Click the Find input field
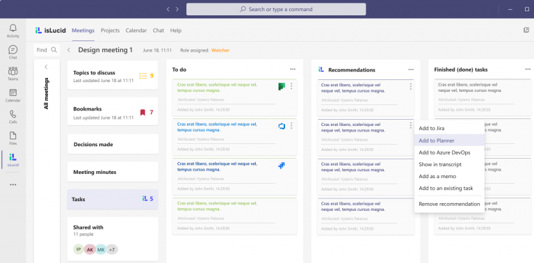 point(47,50)
